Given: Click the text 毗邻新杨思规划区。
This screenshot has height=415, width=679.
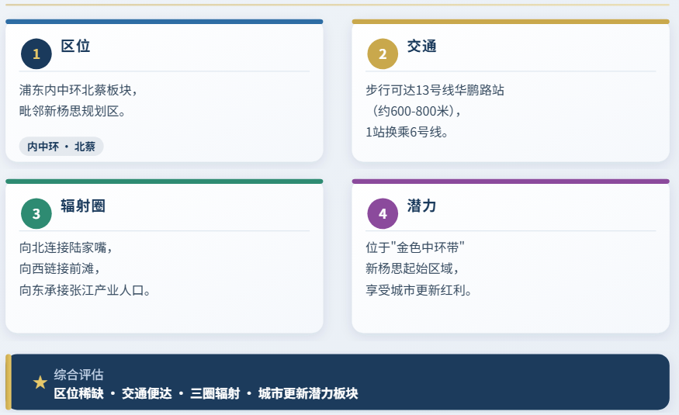Looking at the screenshot, I should pyautogui.click(x=72, y=111).
